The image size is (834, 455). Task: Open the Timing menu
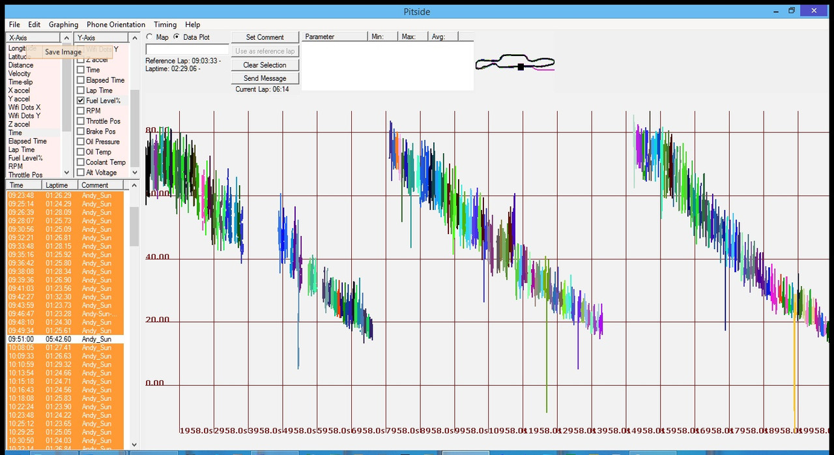coord(165,25)
